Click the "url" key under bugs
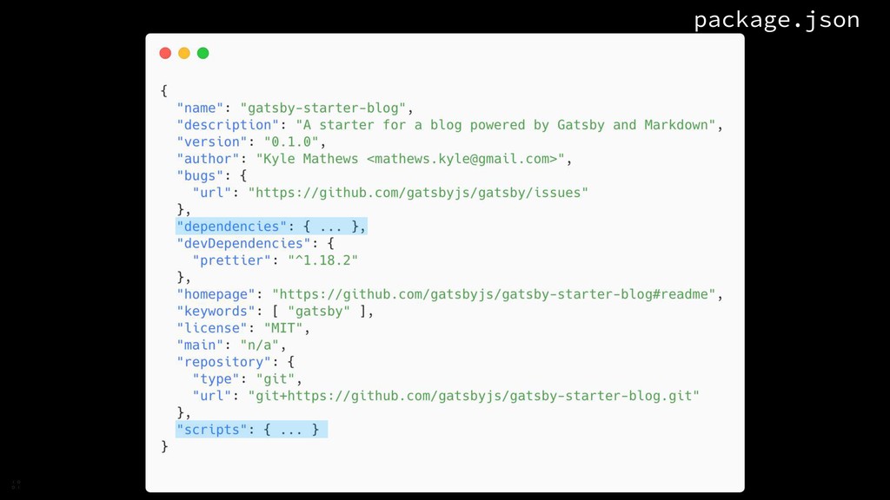This screenshot has height=500, width=890. click(212, 193)
